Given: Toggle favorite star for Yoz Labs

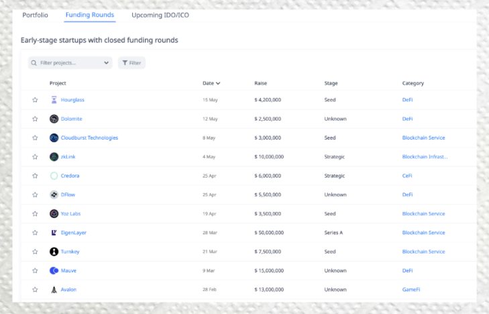Looking at the screenshot, I should coord(35,214).
